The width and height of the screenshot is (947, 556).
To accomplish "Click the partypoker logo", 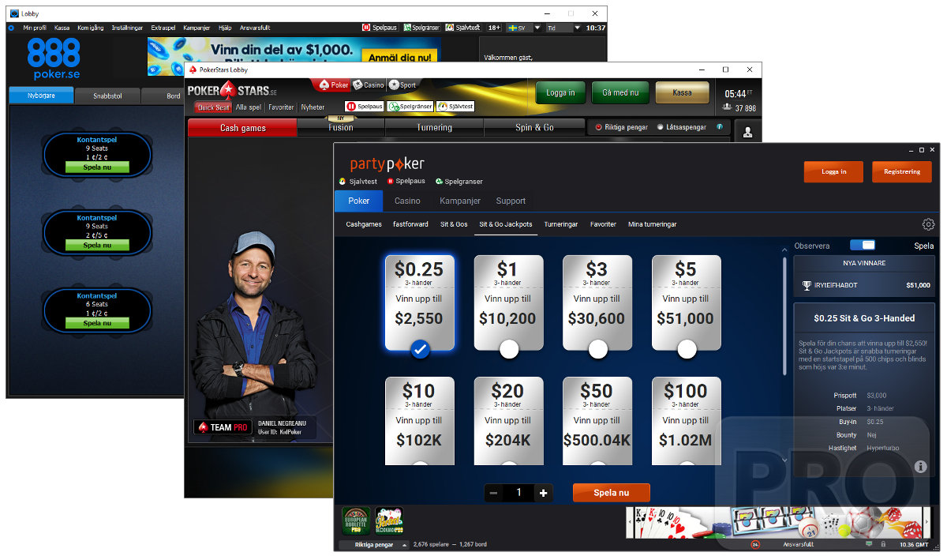I will coord(387,163).
